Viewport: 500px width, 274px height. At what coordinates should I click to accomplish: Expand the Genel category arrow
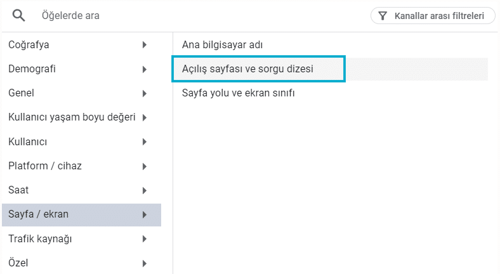coord(145,93)
